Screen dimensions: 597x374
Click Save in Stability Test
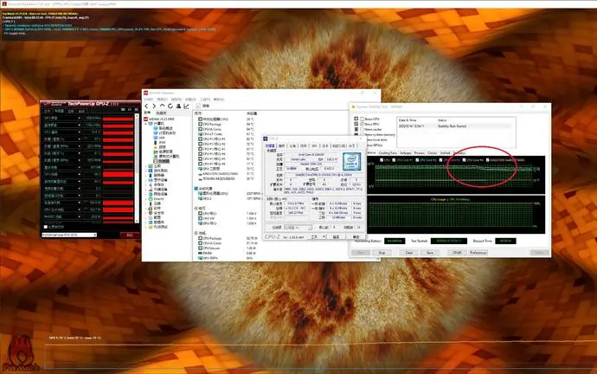(x=430, y=253)
